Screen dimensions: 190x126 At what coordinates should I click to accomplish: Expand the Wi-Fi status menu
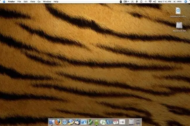[150, 2]
